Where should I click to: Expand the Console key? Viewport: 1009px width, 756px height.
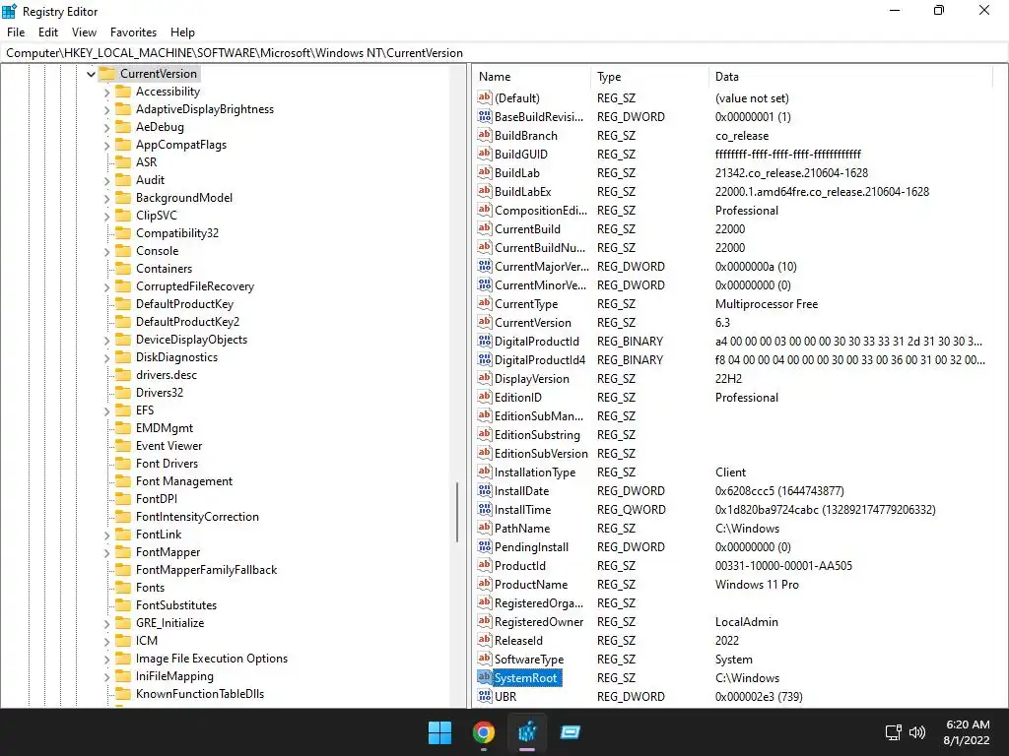pos(106,251)
